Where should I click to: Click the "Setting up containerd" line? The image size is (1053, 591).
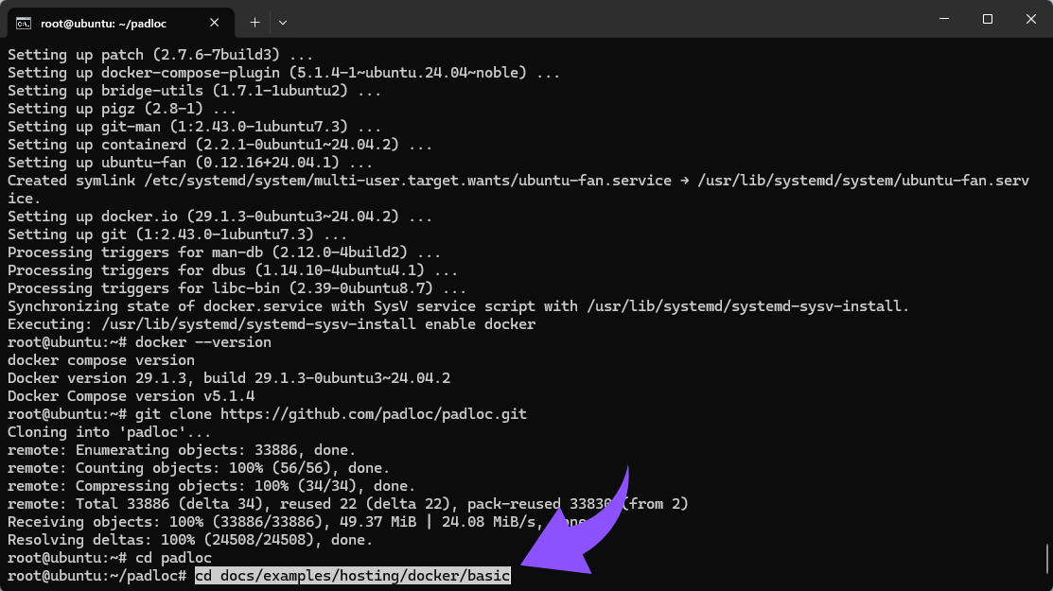point(220,145)
